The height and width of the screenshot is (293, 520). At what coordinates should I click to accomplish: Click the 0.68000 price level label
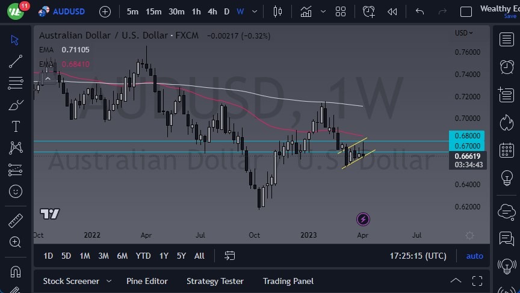466,135
